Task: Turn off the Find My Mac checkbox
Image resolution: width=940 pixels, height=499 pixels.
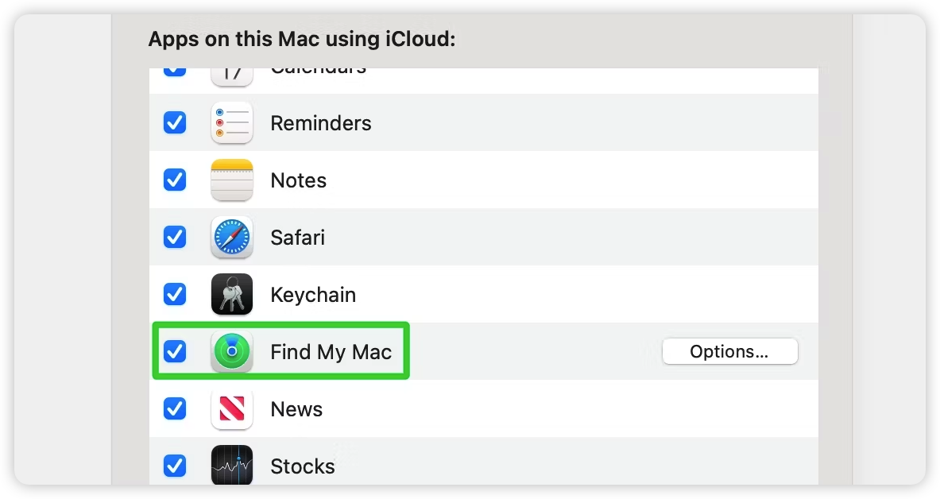Action: (175, 351)
